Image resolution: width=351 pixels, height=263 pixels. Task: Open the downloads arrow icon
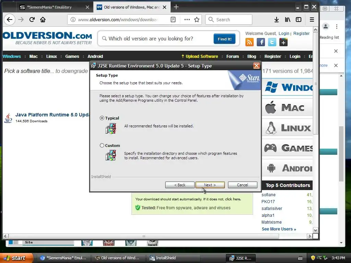point(277,20)
